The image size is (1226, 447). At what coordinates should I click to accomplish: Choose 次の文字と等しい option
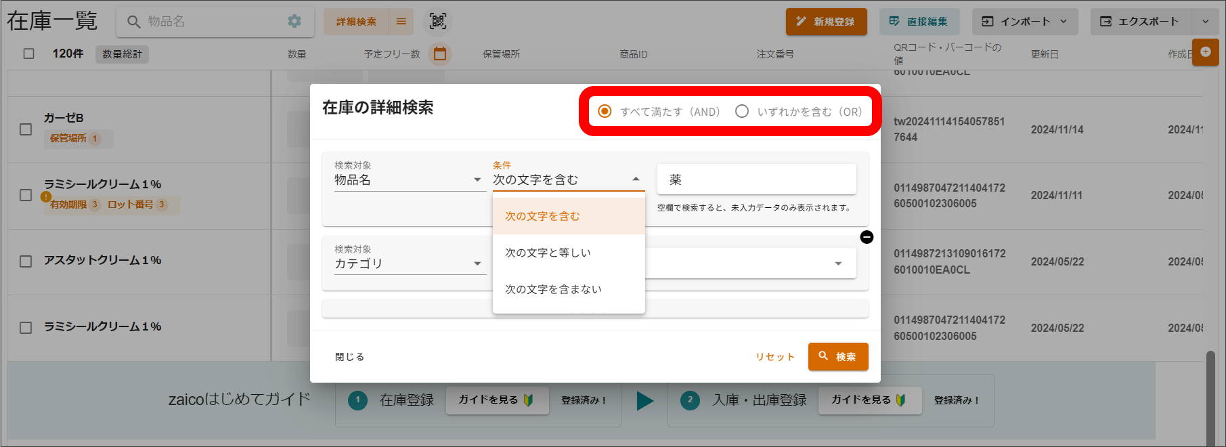(x=569, y=253)
